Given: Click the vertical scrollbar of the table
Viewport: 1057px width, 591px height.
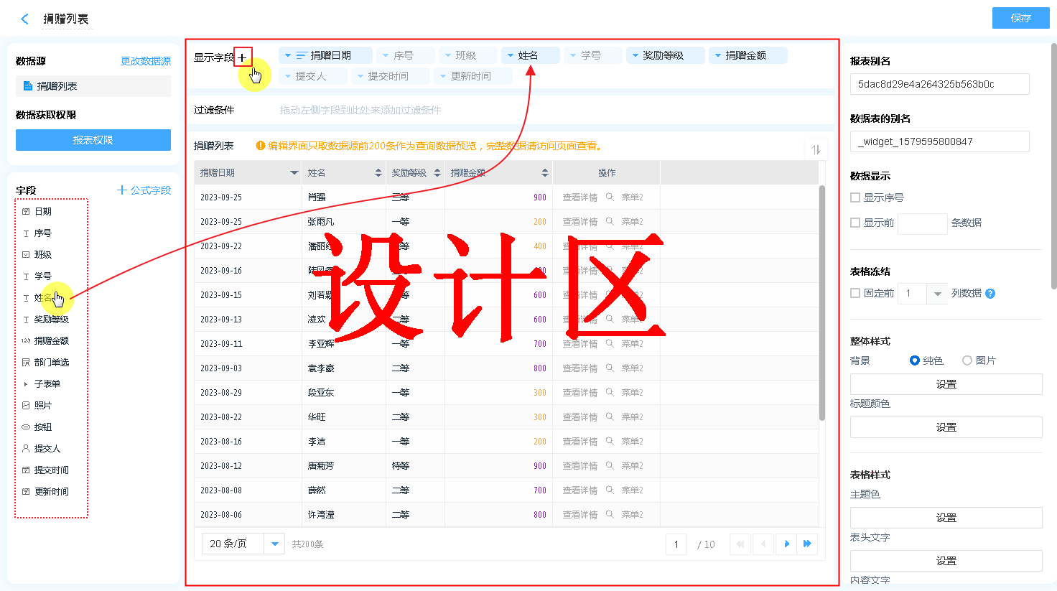Looking at the screenshot, I should click(822, 302).
